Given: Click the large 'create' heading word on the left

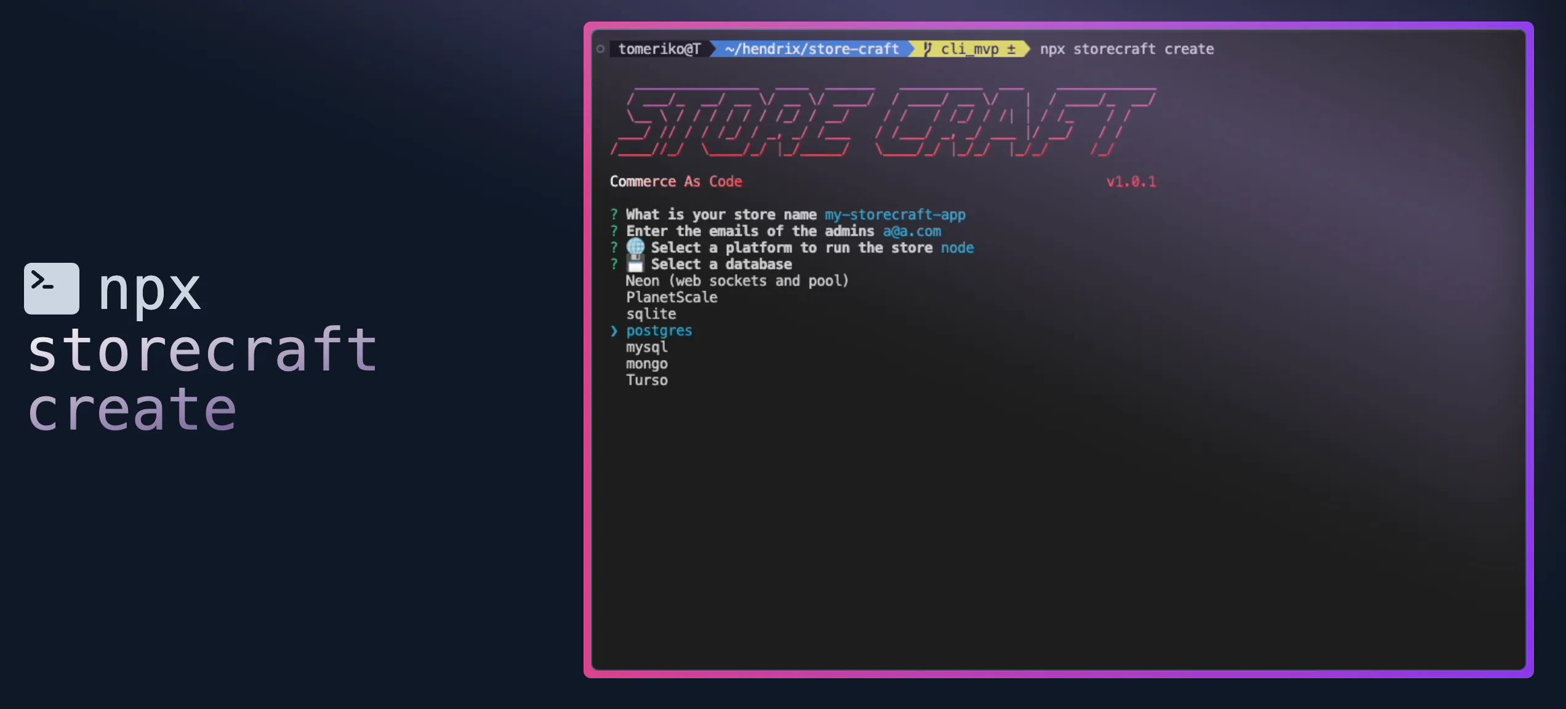Looking at the screenshot, I should click(x=132, y=410).
